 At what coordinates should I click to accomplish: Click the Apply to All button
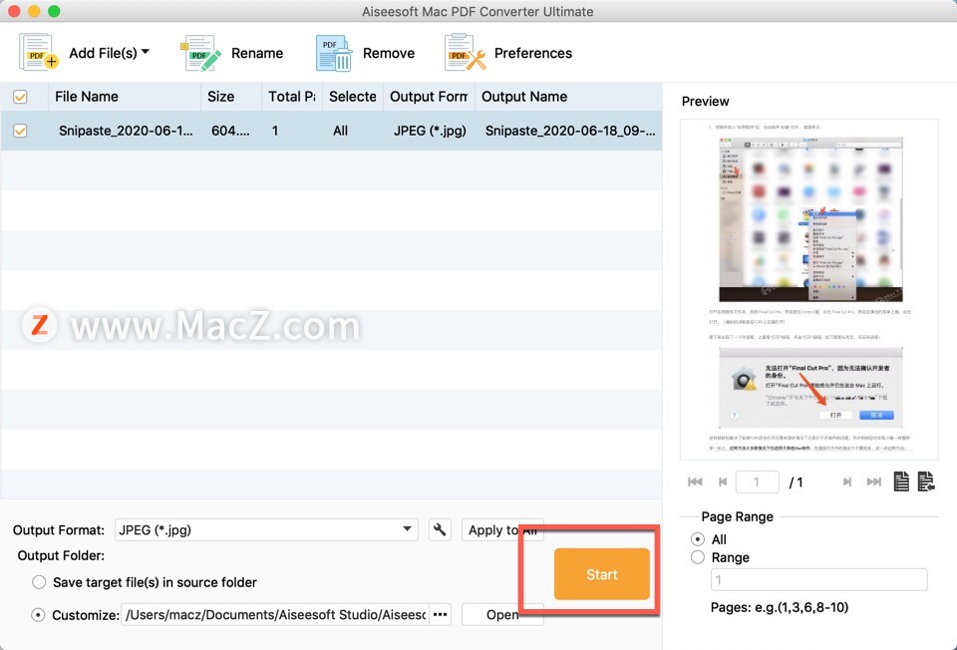coord(502,529)
